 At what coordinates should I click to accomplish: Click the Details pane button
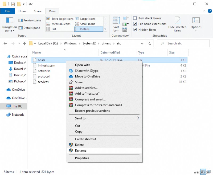[x=30, y=28]
